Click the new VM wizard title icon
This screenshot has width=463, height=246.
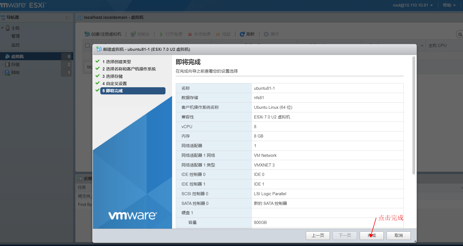coord(99,49)
